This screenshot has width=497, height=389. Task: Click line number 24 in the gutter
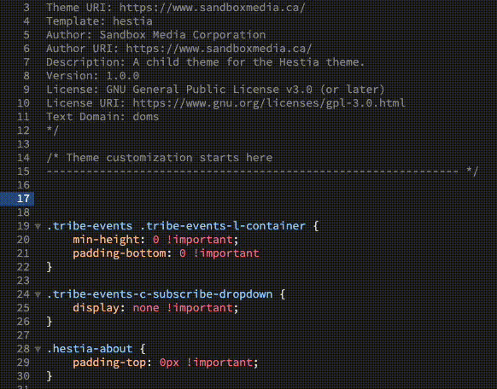click(23, 294)
